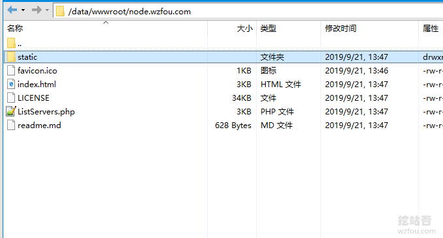Screen dimensions: 443x238
Task: Click the 34KB size of LICENSE
Action: (x=242, y=98)
